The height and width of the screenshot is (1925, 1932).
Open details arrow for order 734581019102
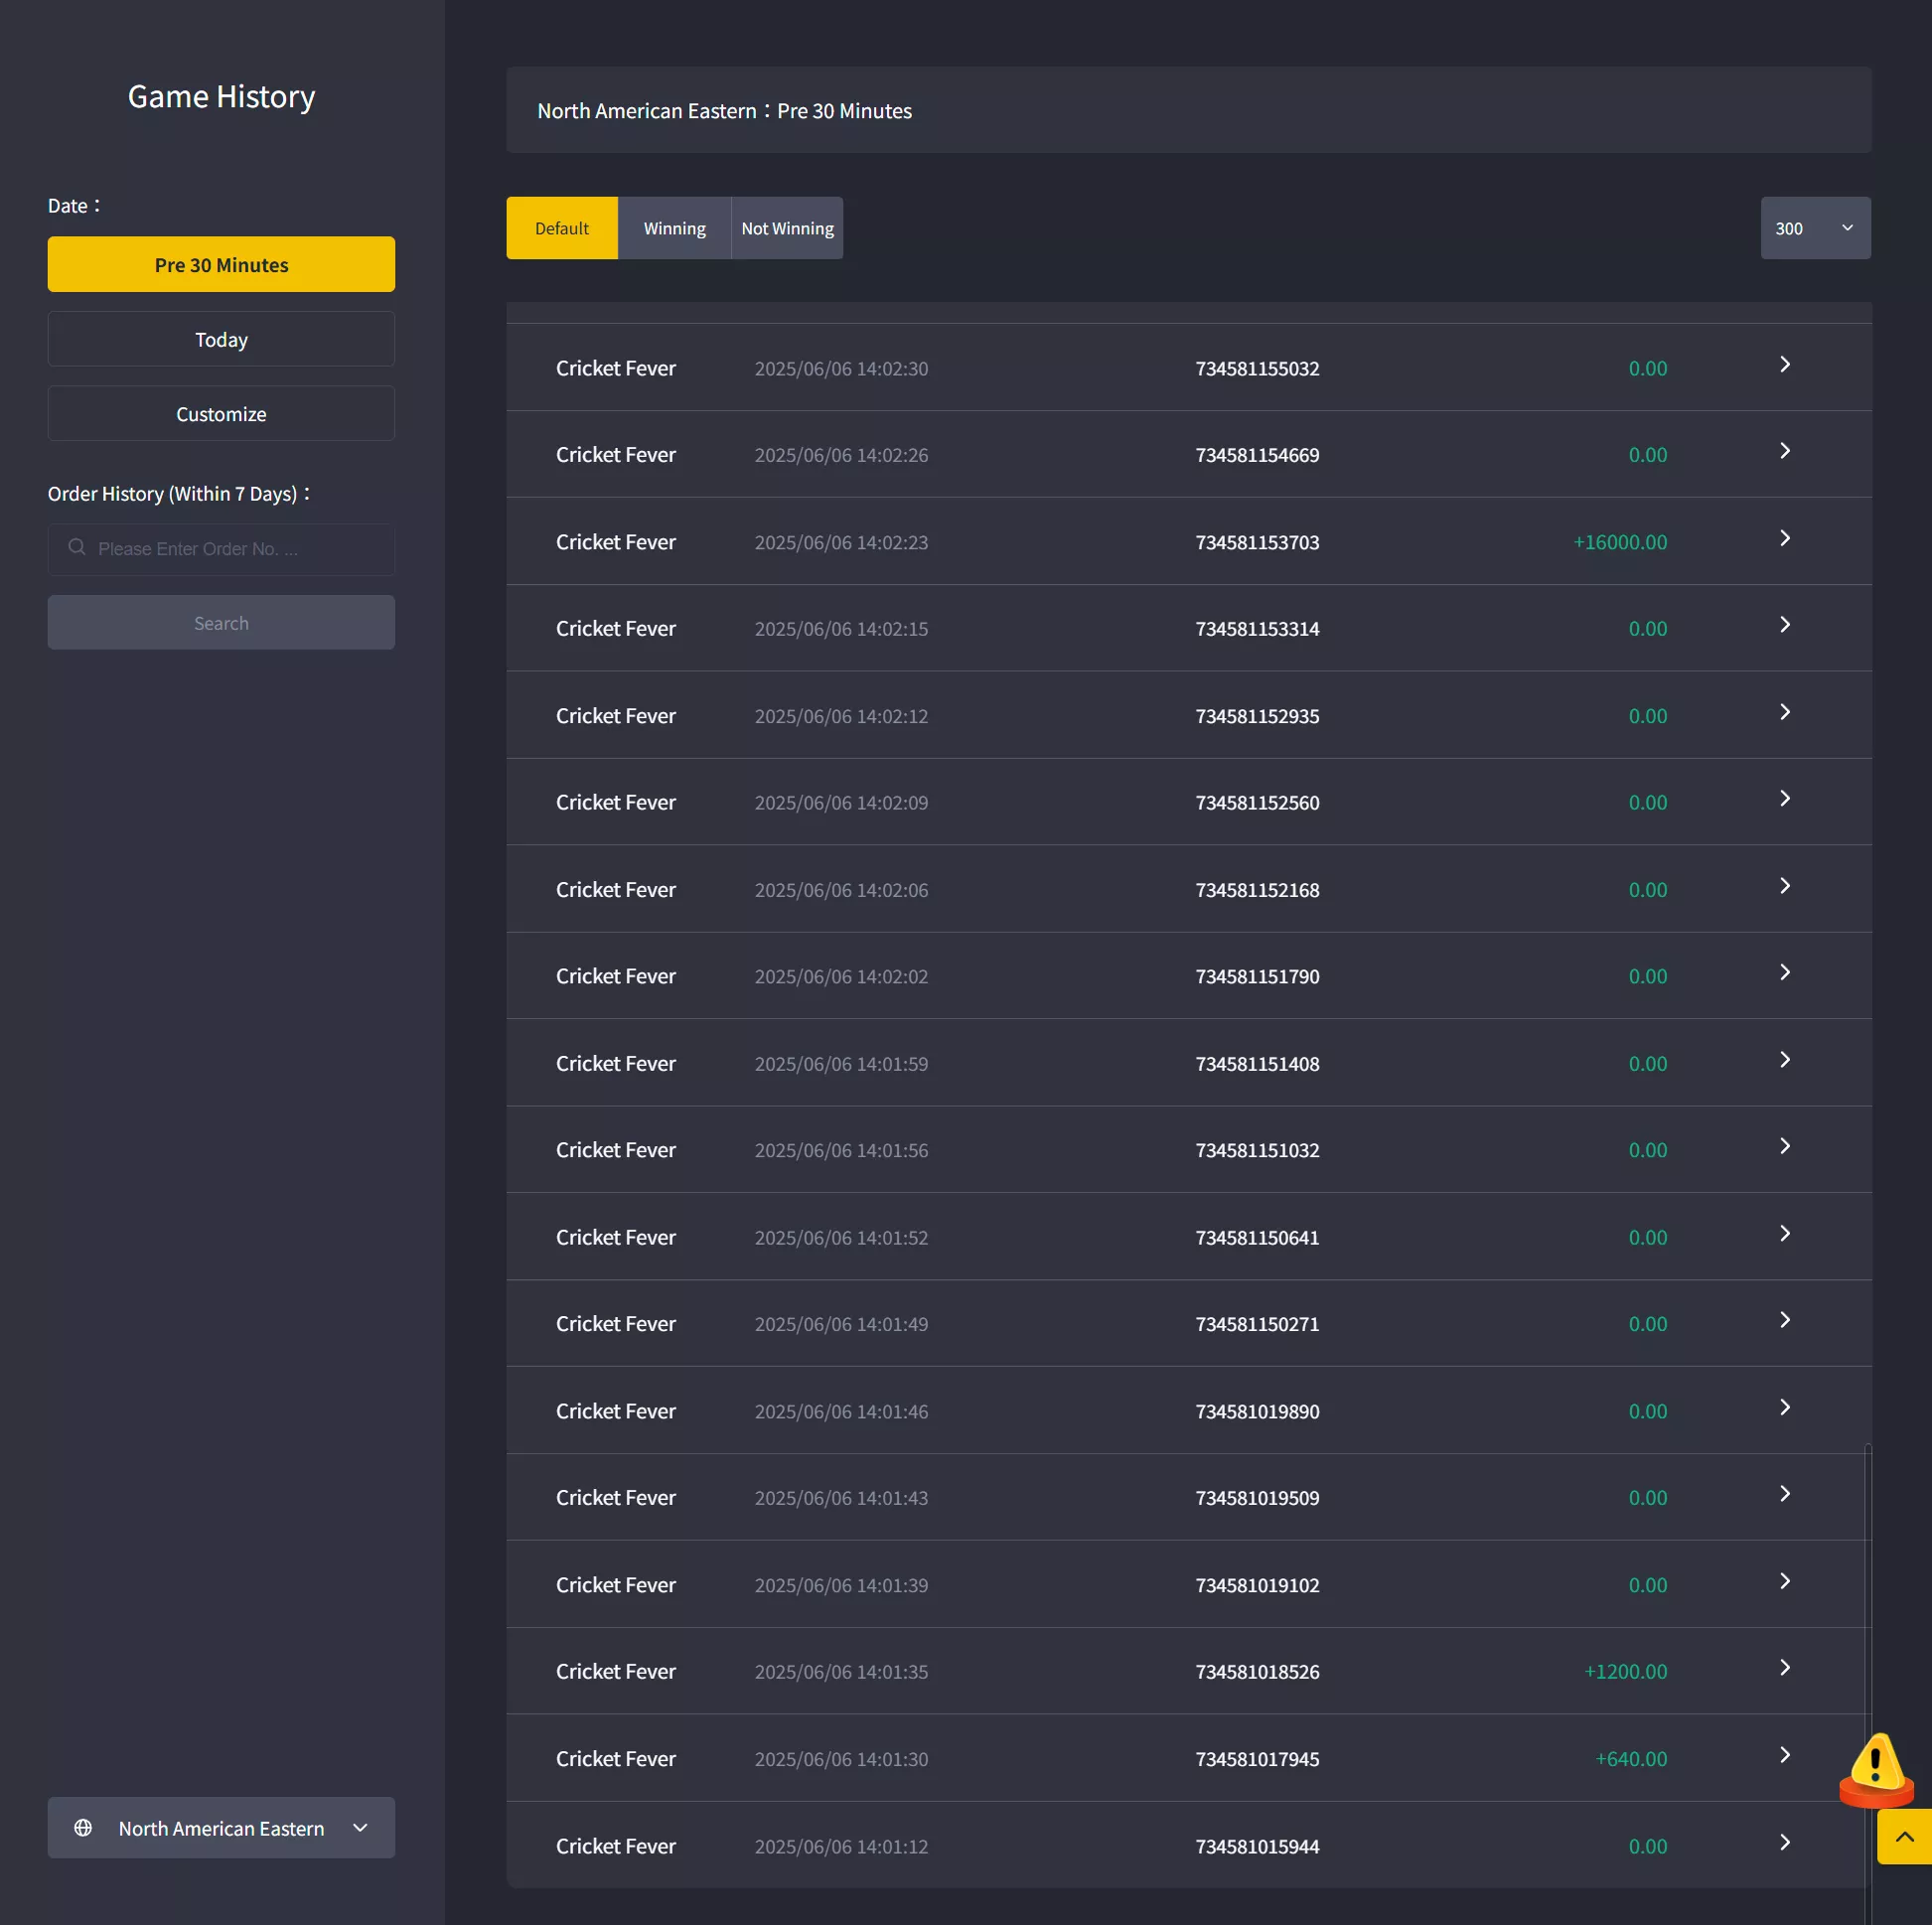pyautogui.click(x=1785, y=1581)
